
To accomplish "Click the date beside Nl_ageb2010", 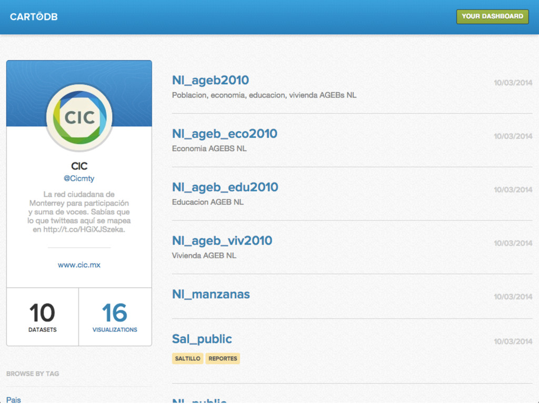I will 513,83.
